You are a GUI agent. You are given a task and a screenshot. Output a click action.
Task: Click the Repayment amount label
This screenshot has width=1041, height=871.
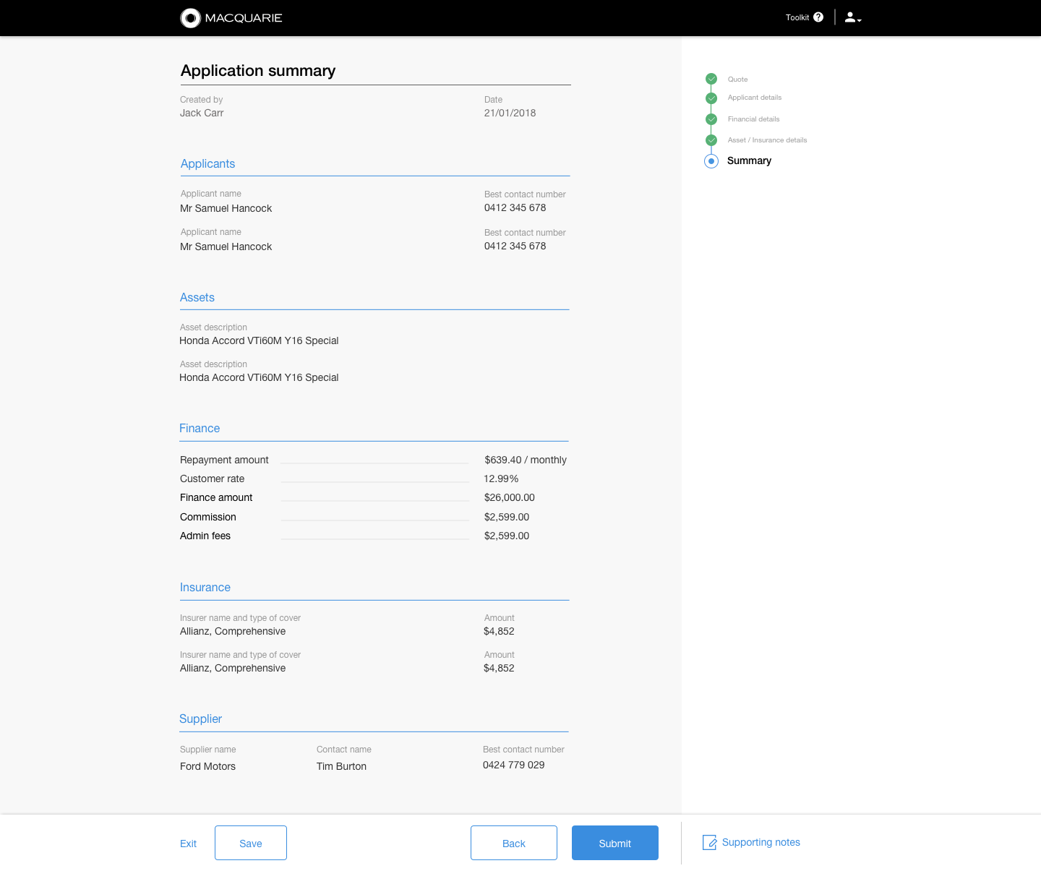pyautogui.click(x=224, y=460)
